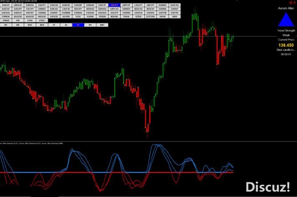Screen dimensions: 297x197
Task: Select the GBPCAD pair button
Action: pyautogui.click(x=114, y=9)
